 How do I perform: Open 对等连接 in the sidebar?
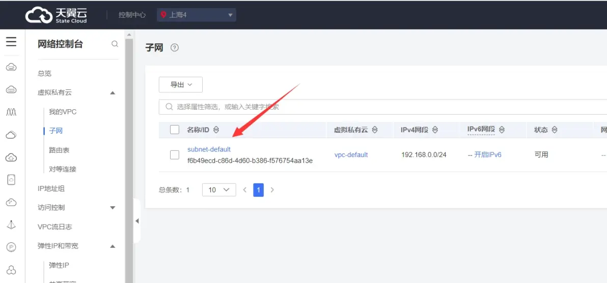(x=62, y=169)
